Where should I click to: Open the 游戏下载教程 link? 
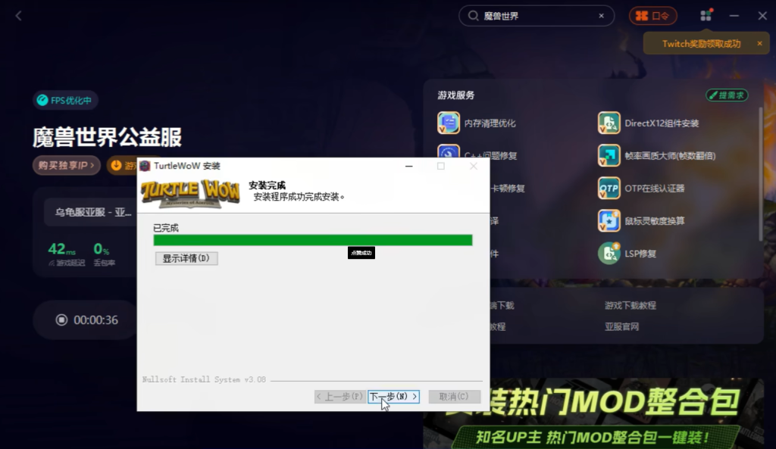630,306
